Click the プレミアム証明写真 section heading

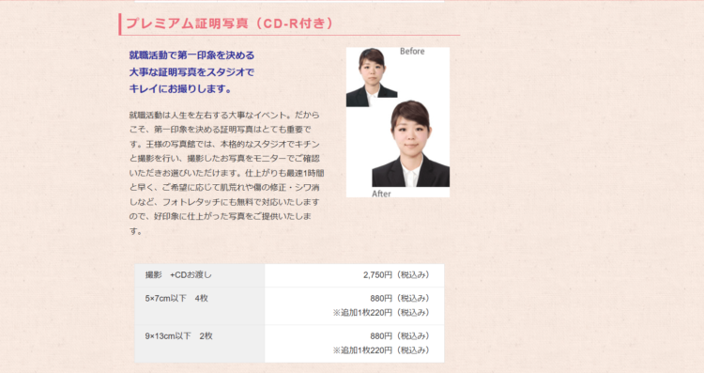229,23
